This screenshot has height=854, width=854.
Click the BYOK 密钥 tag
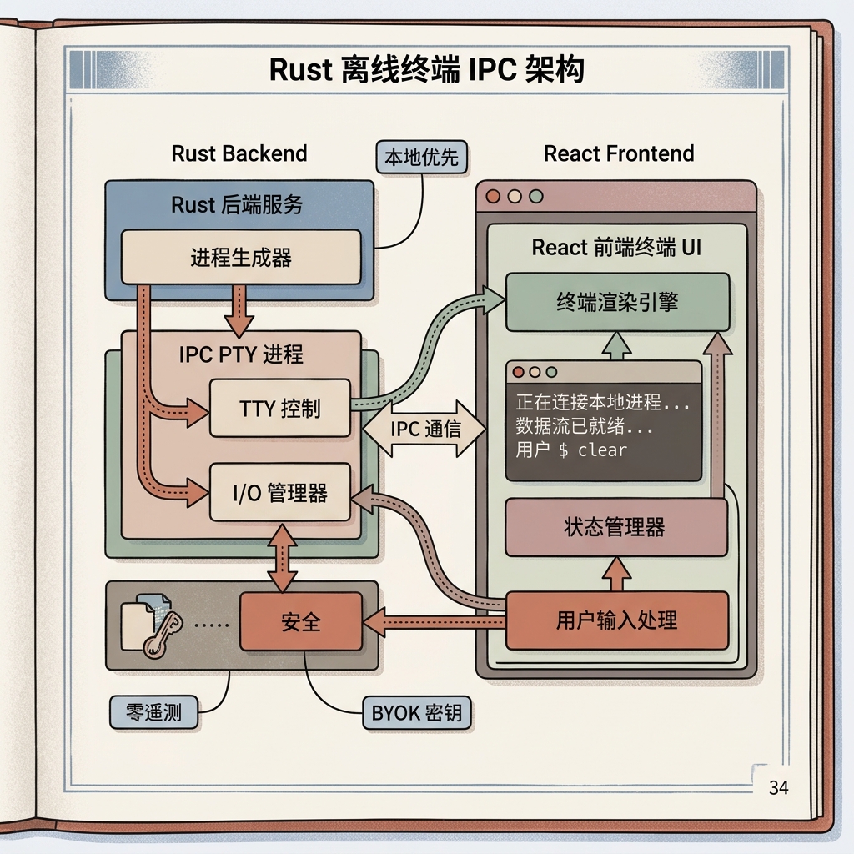(417, 712)
